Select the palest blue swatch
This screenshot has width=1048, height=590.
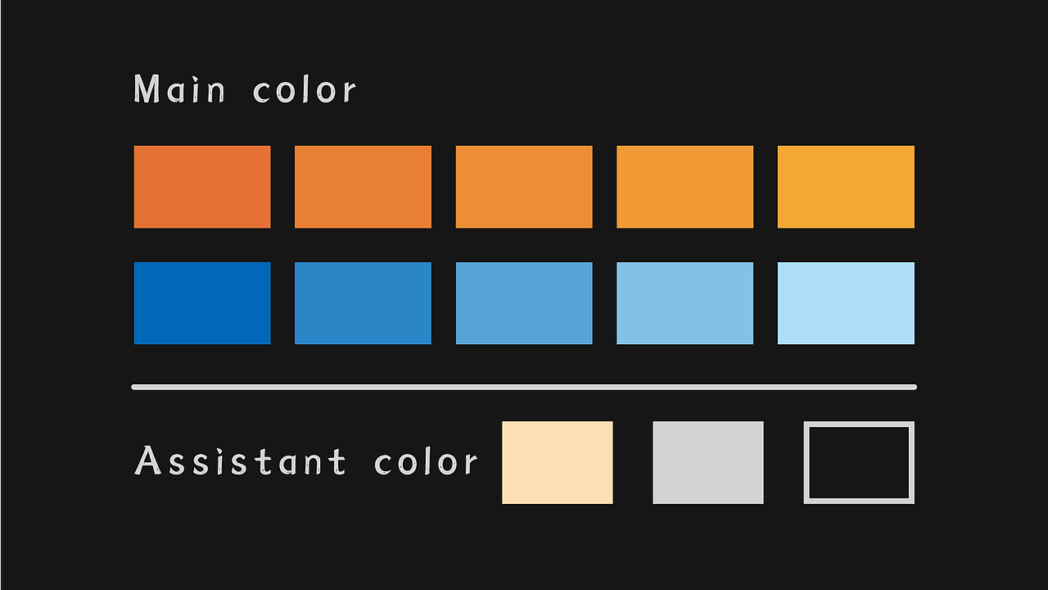pyautogui.click(x=846, y=303)
